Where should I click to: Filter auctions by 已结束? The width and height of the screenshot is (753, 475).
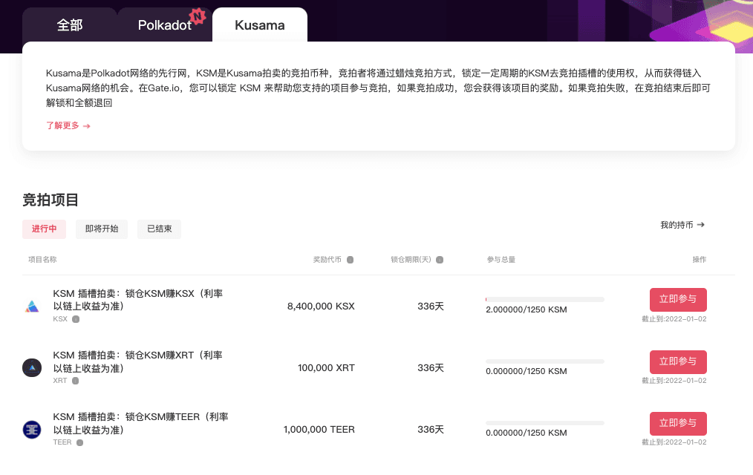click(160, 229)
